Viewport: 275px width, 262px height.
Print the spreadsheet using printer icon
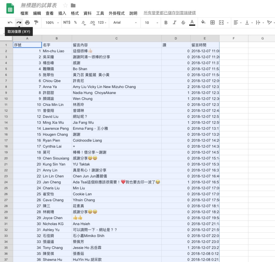click(28, 23)
